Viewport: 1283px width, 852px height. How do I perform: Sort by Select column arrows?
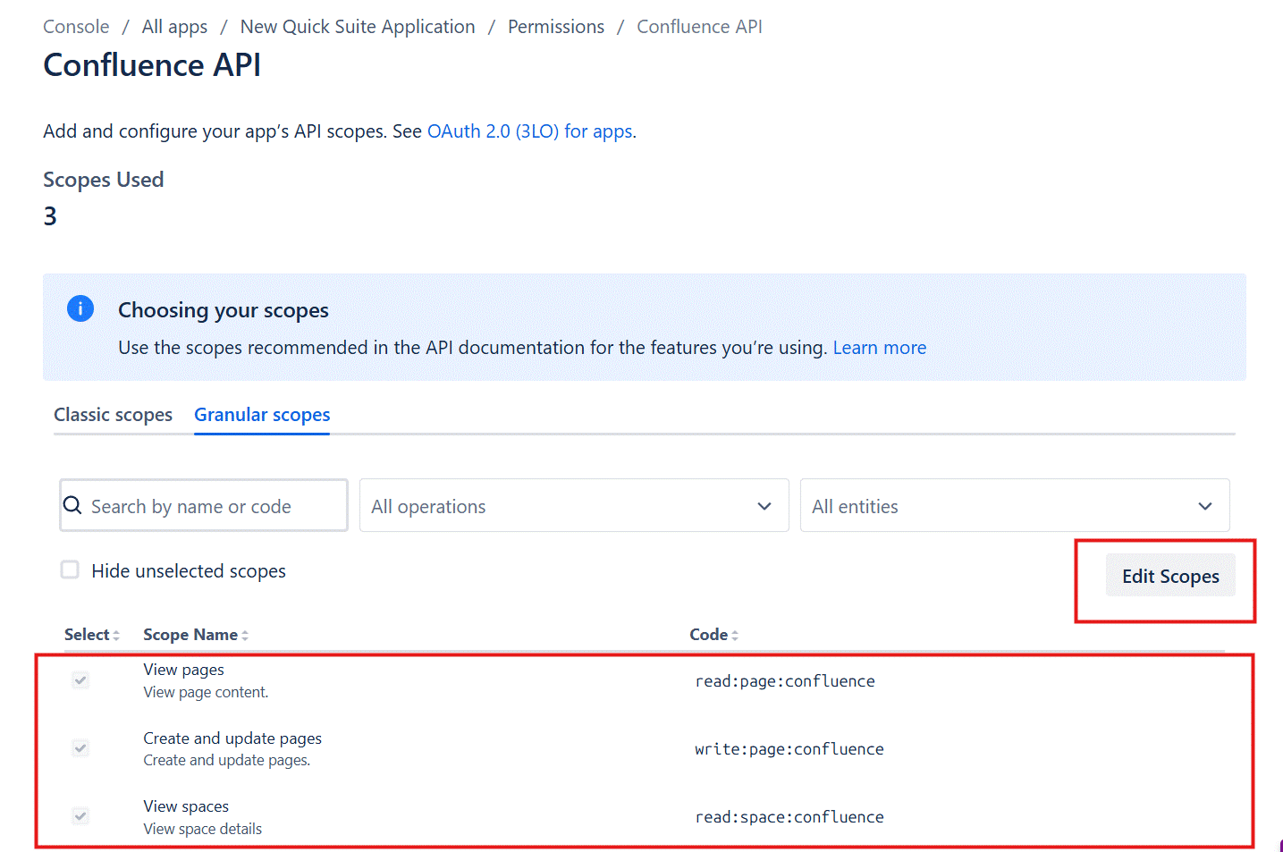point(116,635)
